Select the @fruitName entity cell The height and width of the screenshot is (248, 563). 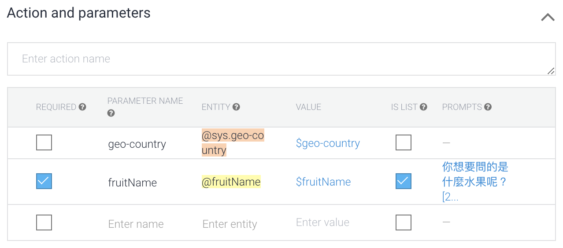click(231, 182)
